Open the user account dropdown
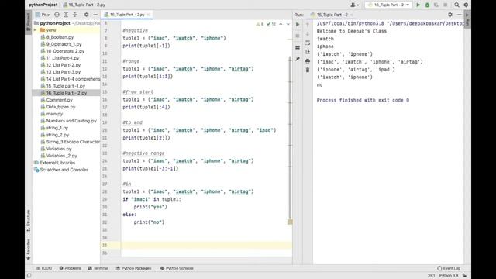 pos(355,5)
